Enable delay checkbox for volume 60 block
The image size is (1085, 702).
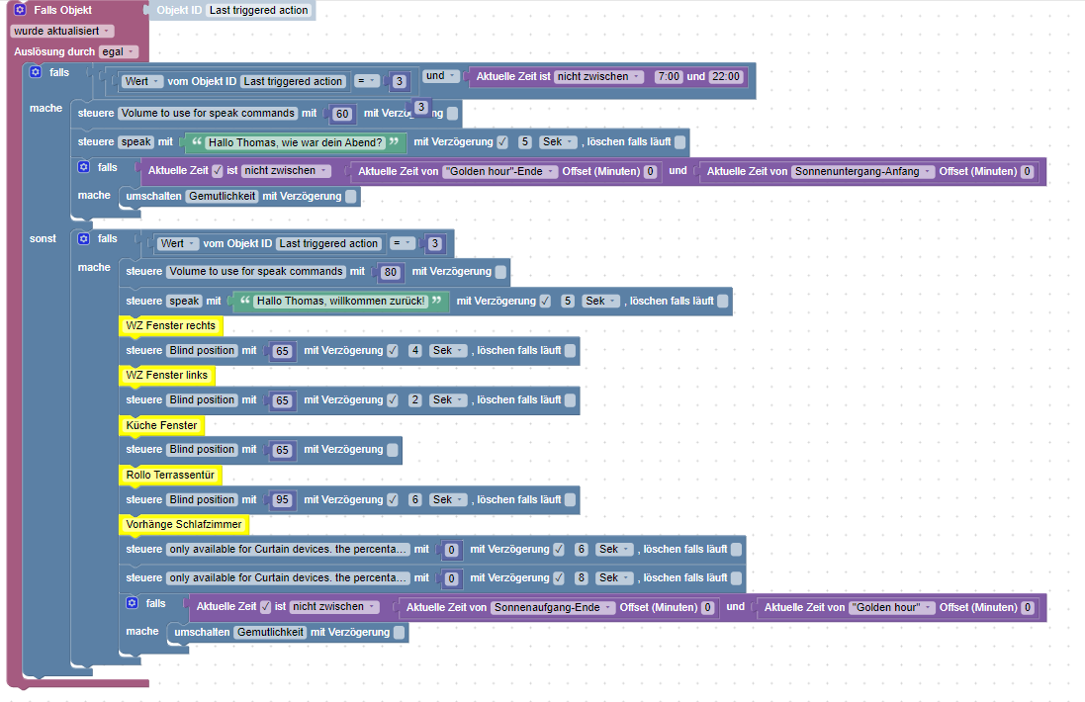pos(453,114)
